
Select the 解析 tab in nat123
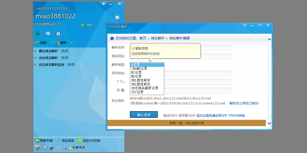pos(61,43)
